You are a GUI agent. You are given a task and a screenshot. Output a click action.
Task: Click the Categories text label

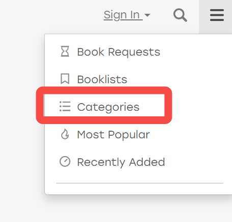click(108, 107)
